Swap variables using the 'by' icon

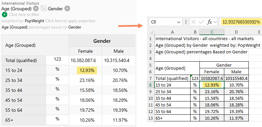(x=44, y=9)
